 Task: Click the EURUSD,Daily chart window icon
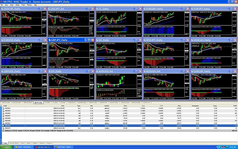(x=2, y=40)
